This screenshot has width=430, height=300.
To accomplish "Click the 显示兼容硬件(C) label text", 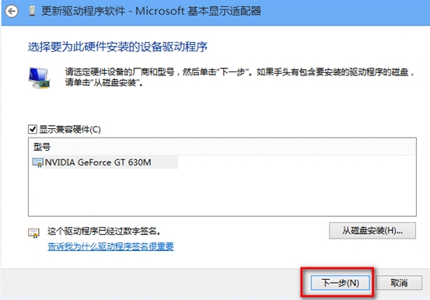I will 70,129.
